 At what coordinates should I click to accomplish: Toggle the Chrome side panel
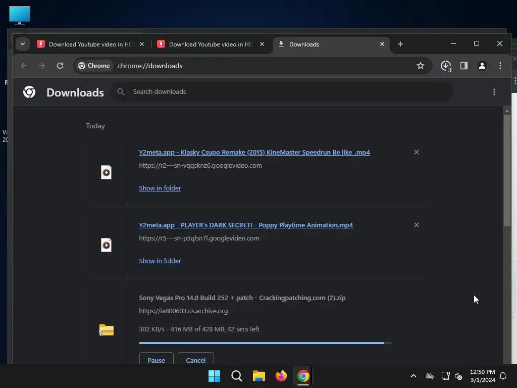coord(464,66)
